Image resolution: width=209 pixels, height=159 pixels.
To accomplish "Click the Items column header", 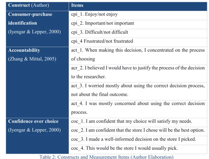I will click(x=77, y=5).
